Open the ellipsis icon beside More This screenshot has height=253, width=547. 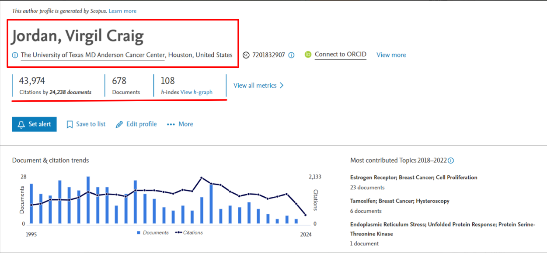tap(171, 124)
